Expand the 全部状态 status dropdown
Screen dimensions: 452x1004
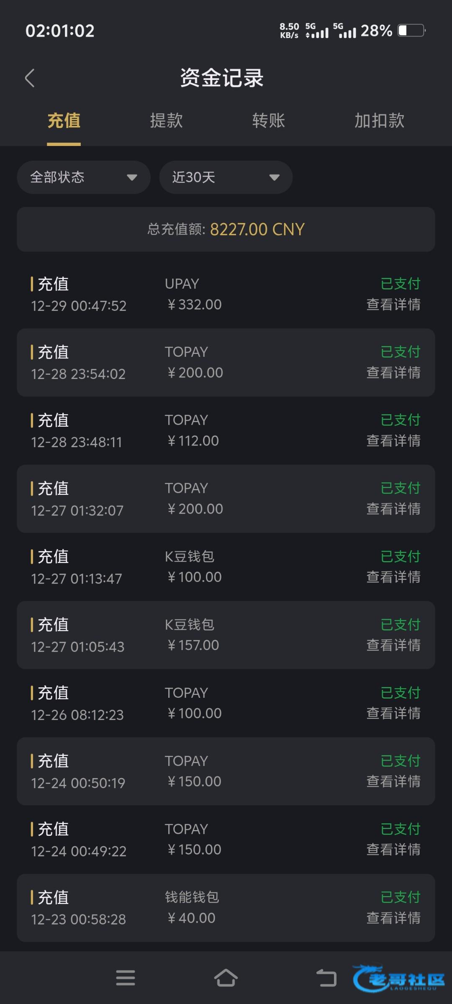(84, 177)
